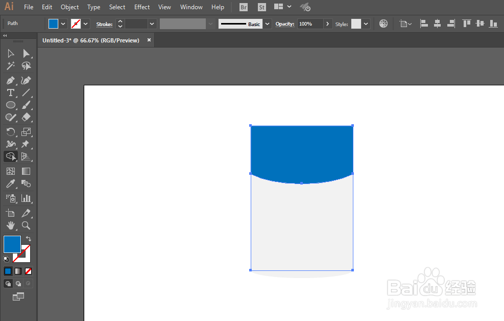Apply vertical align top
504x321 pixels.
(465, 23)
